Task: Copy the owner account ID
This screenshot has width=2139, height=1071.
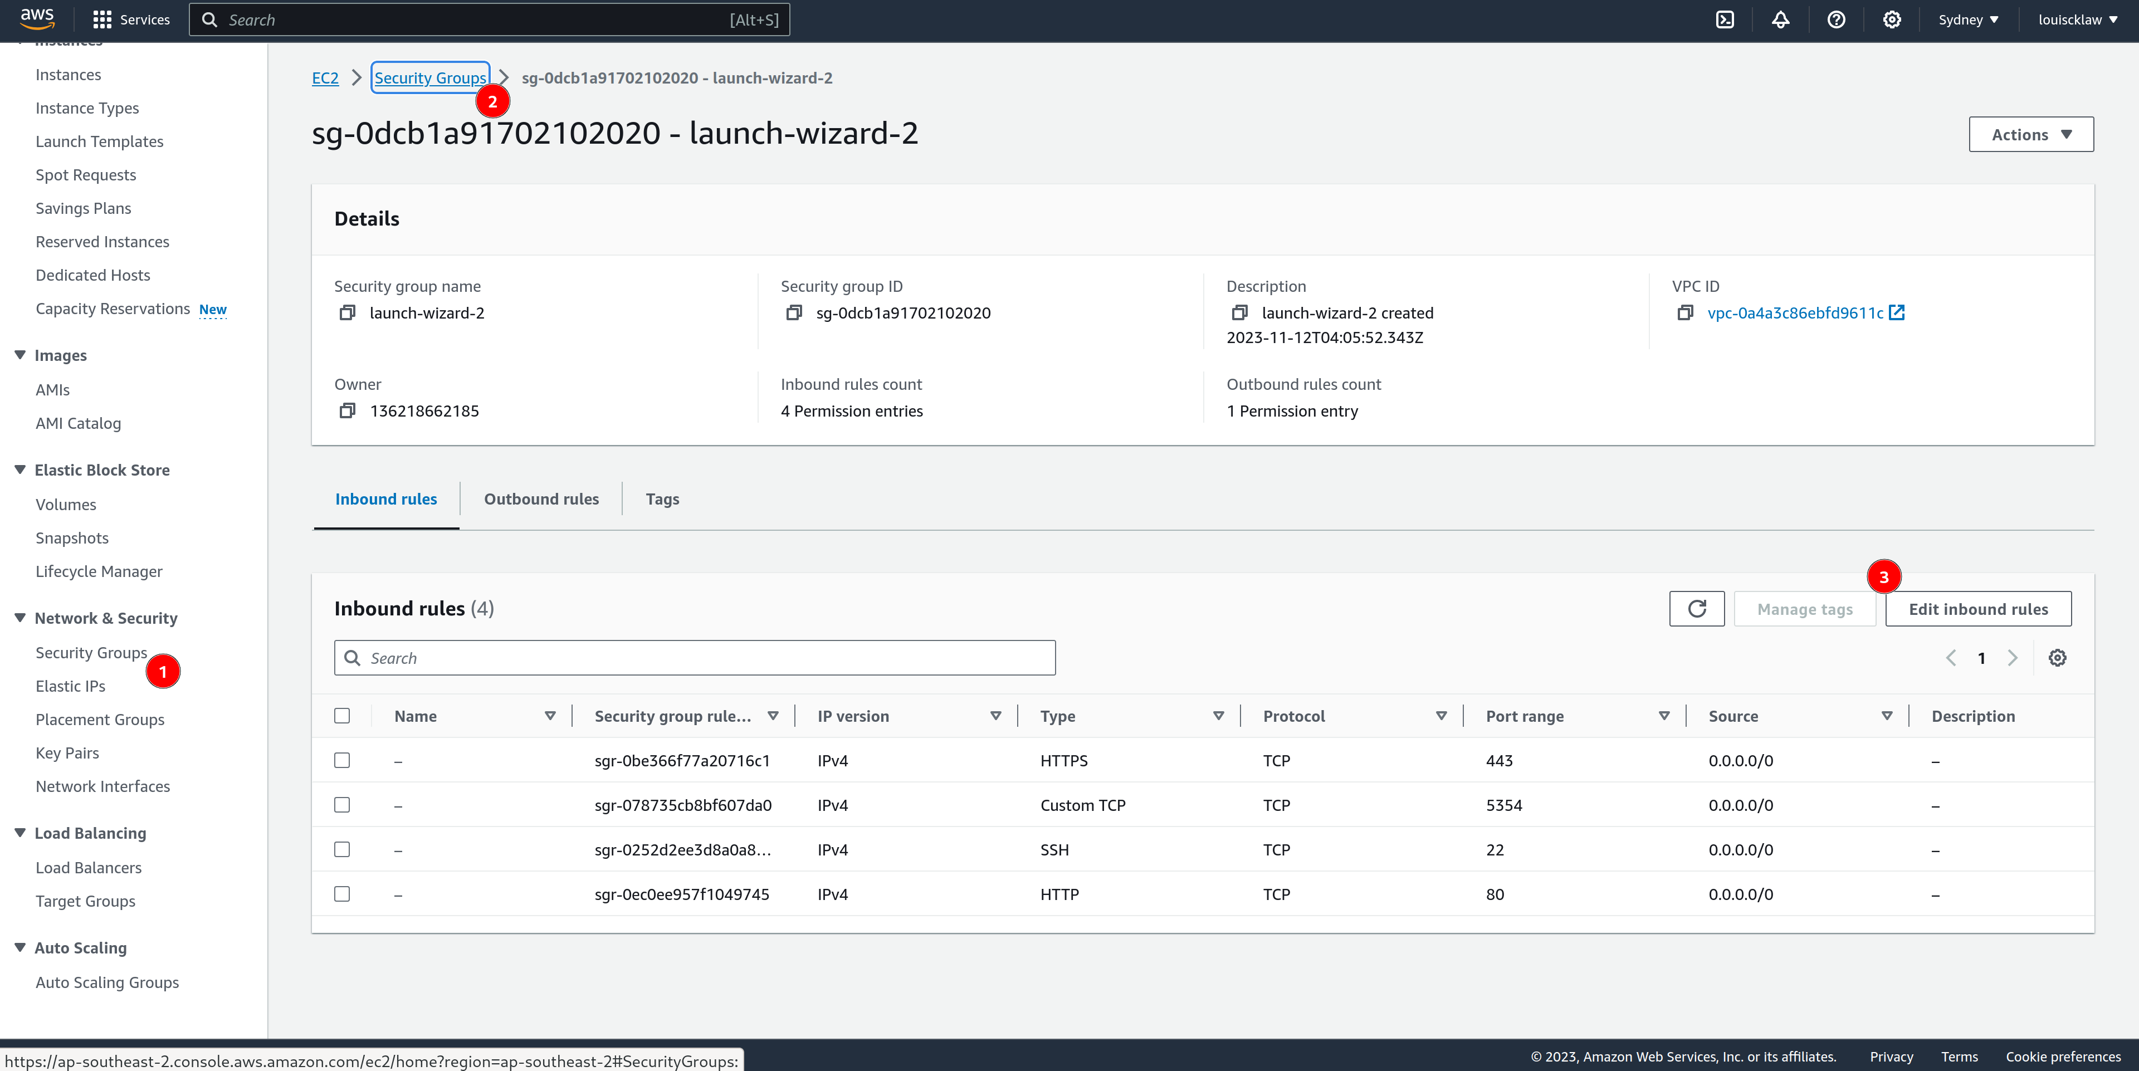Action: tap(347, 411)
